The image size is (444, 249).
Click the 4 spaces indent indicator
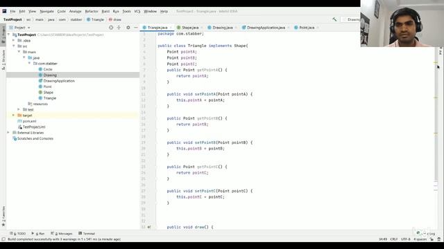tap(420, 239)
